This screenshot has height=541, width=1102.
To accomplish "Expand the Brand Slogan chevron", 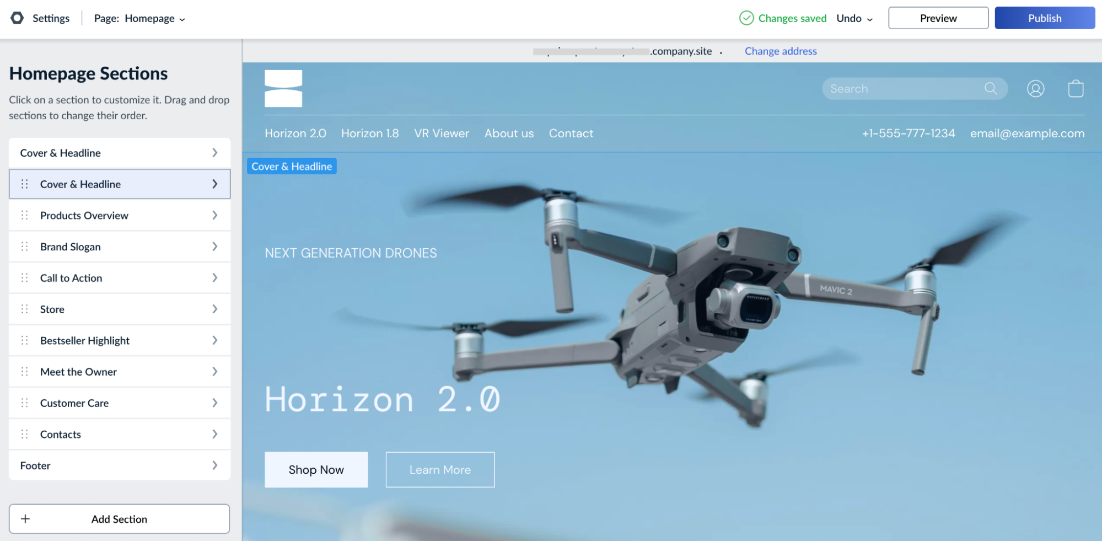I will pyautogui.click(x=215, y=247).
